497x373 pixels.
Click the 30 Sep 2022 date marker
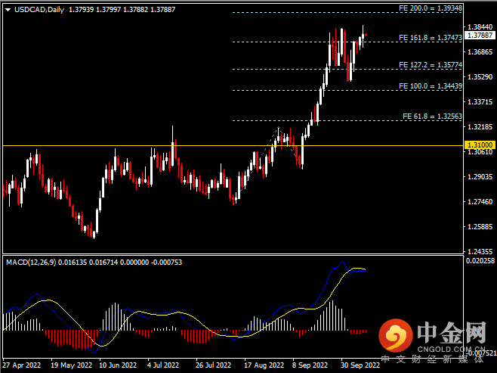point(360,365)
